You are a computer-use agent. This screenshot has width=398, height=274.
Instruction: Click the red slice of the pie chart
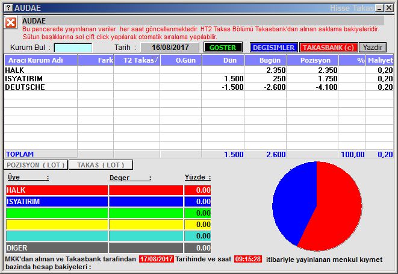click(x=338, y=208)
